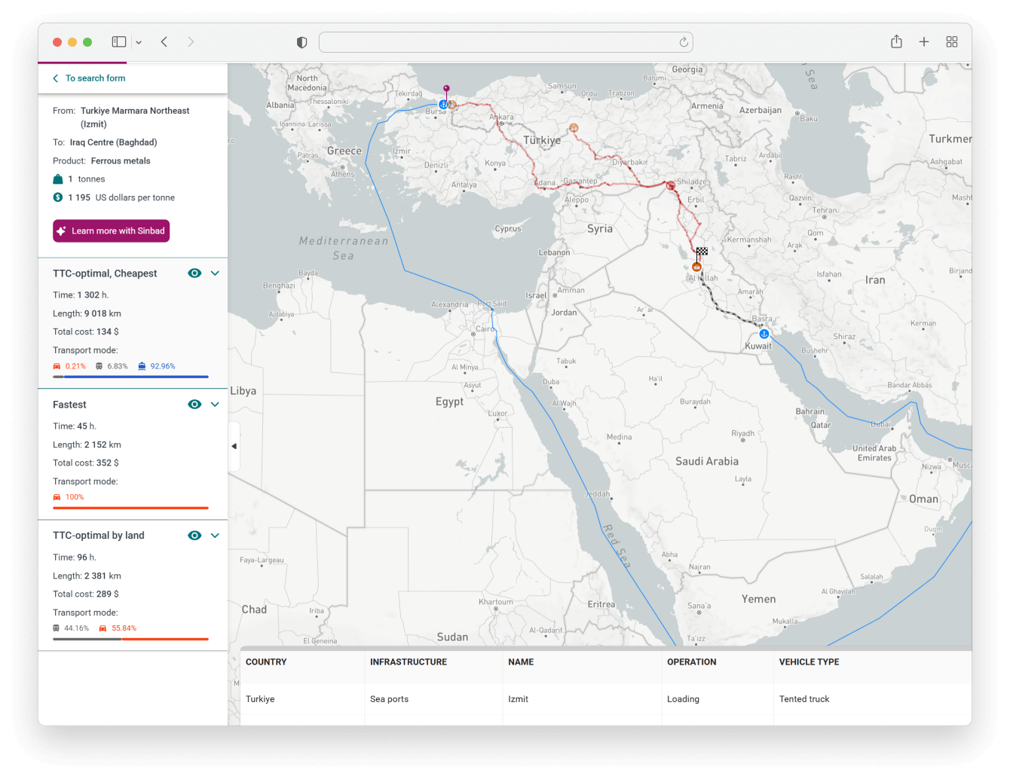Click the COUNTRY column header
The image size is (1010, 779).
click(266, 662)
